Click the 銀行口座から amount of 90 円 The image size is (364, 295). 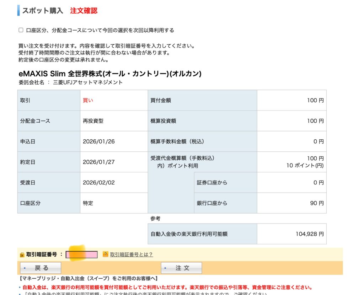(x=317, y=203)
